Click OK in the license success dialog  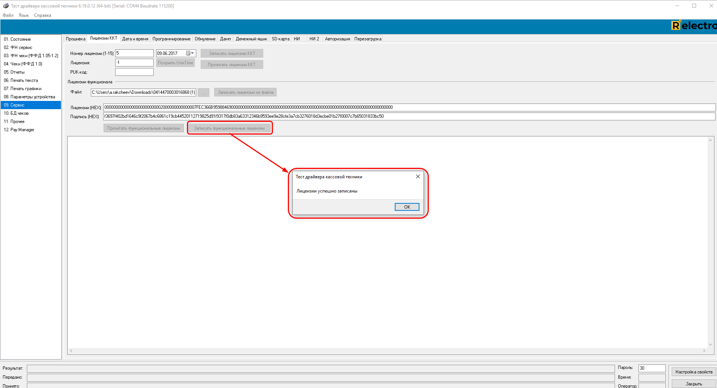click(x=407, y=207)
